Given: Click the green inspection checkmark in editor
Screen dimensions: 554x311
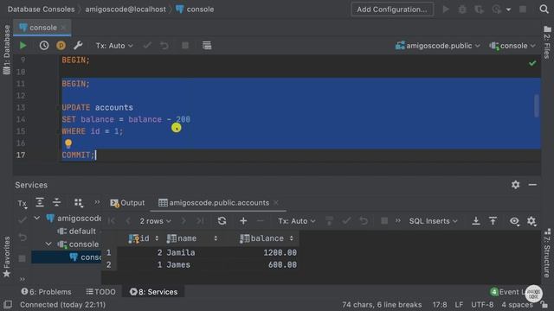Looking at the screenshot, I should point(532,63).
